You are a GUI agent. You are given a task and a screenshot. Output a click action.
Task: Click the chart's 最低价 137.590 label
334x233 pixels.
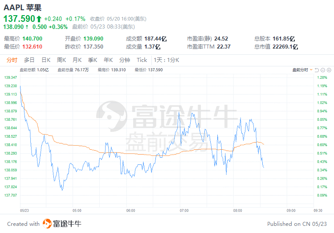149,70
